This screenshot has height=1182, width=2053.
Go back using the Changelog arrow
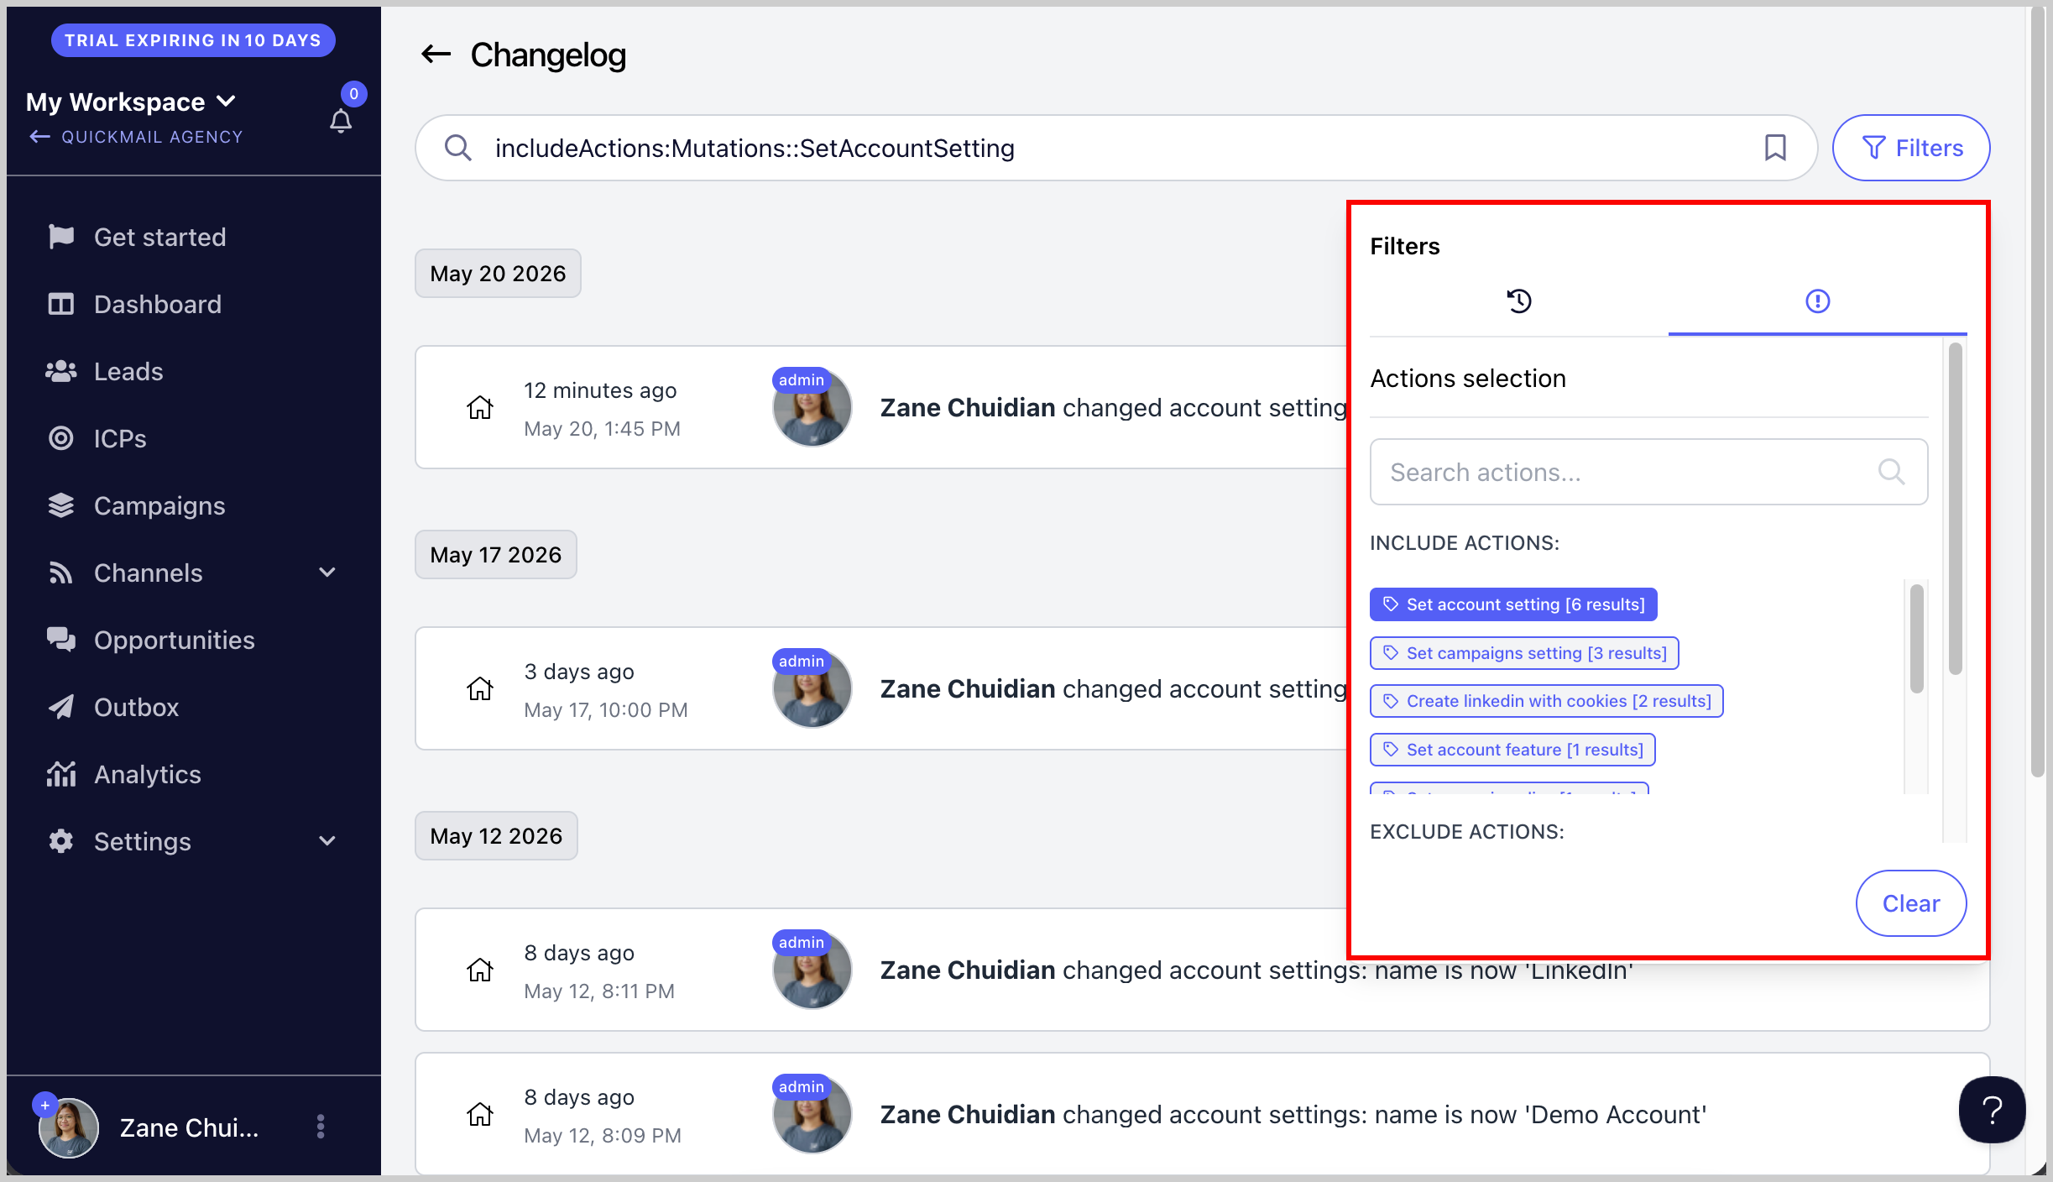click(x=436, y=55)
